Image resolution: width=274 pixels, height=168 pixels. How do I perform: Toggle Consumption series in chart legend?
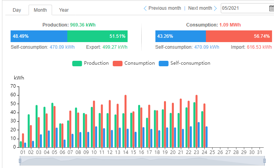click(134, 63)
